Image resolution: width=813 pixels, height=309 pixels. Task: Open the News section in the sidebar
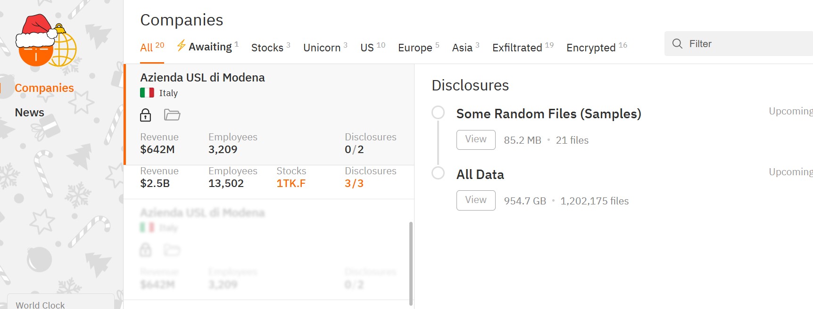29,113
